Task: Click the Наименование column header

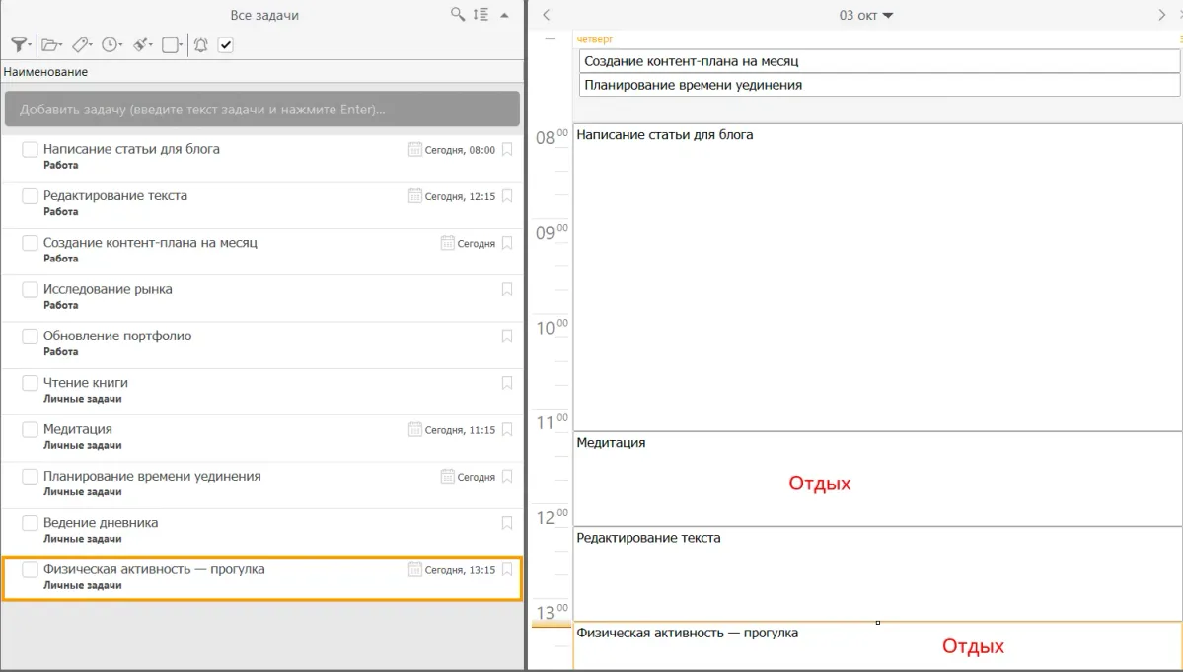Action: pos(45,72)
